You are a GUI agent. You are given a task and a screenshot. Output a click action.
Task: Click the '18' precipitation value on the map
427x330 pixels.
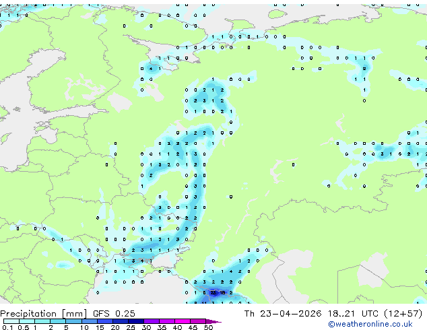click(222, 293)
